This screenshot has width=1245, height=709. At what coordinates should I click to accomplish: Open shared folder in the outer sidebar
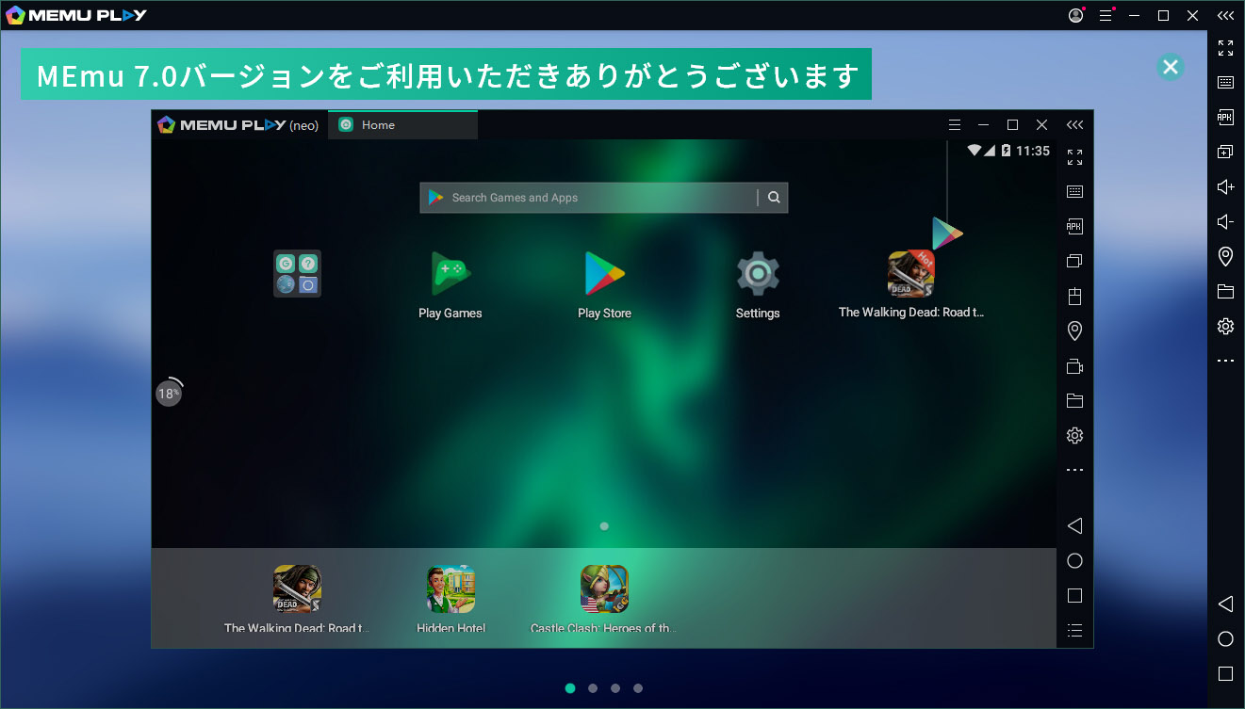1225,291
